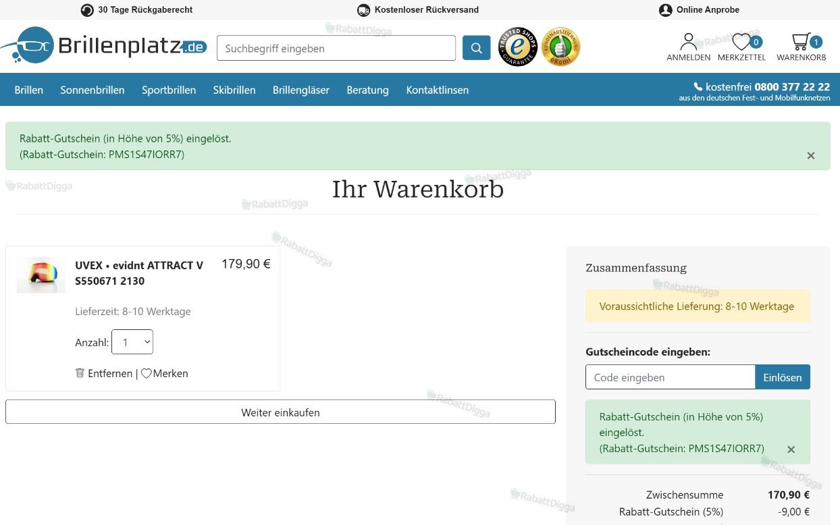Click the Merkzettel counter badge 0
The height and width of the screenshot is (525, 840).
[756, 42]
